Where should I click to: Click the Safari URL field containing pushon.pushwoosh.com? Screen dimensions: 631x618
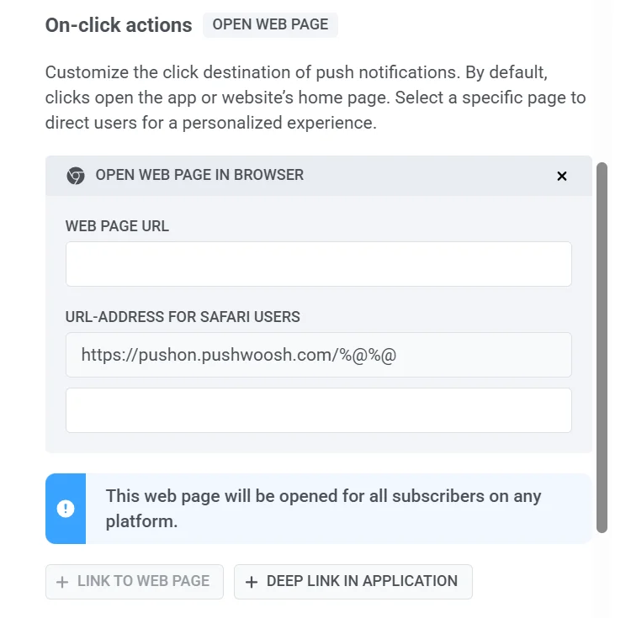pos(318,355)
